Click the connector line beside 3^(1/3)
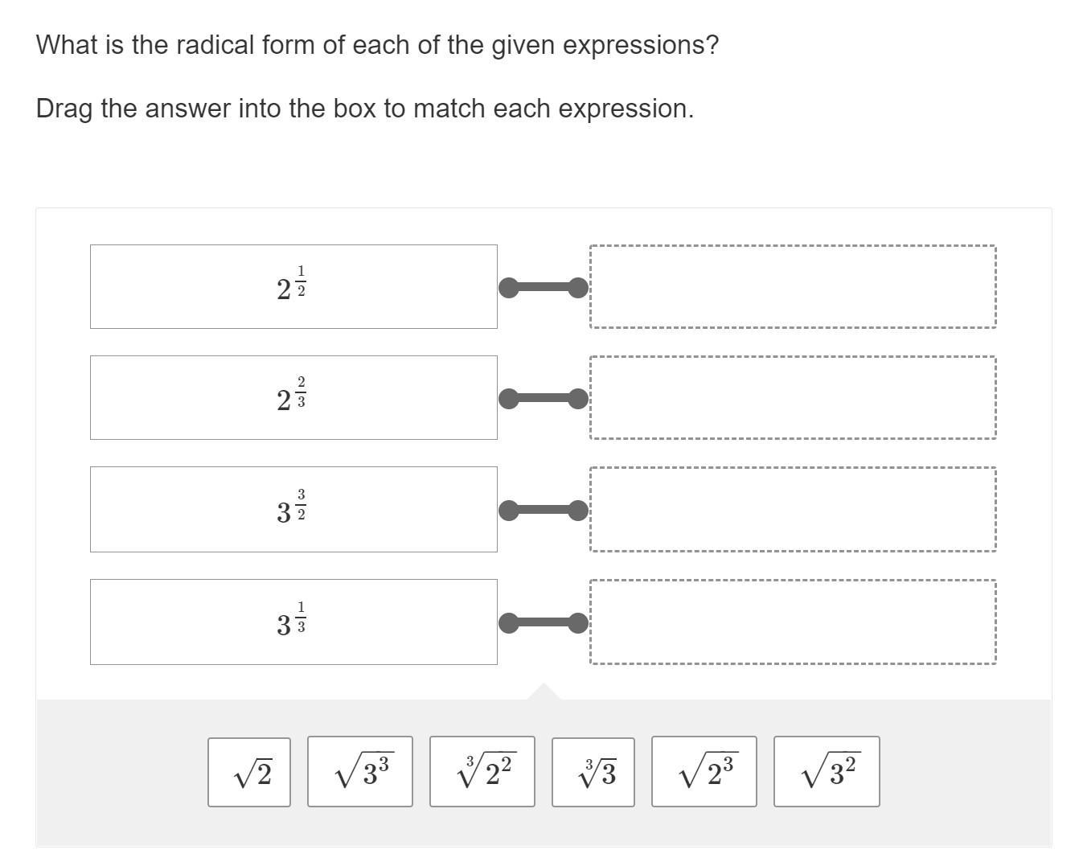1079x862 pixels. click(x=544, y=622)
